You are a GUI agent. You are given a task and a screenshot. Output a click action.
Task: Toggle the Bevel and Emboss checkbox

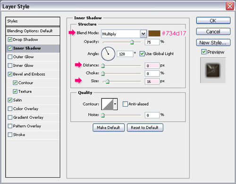pyautogui.click(x=10, y=74)
